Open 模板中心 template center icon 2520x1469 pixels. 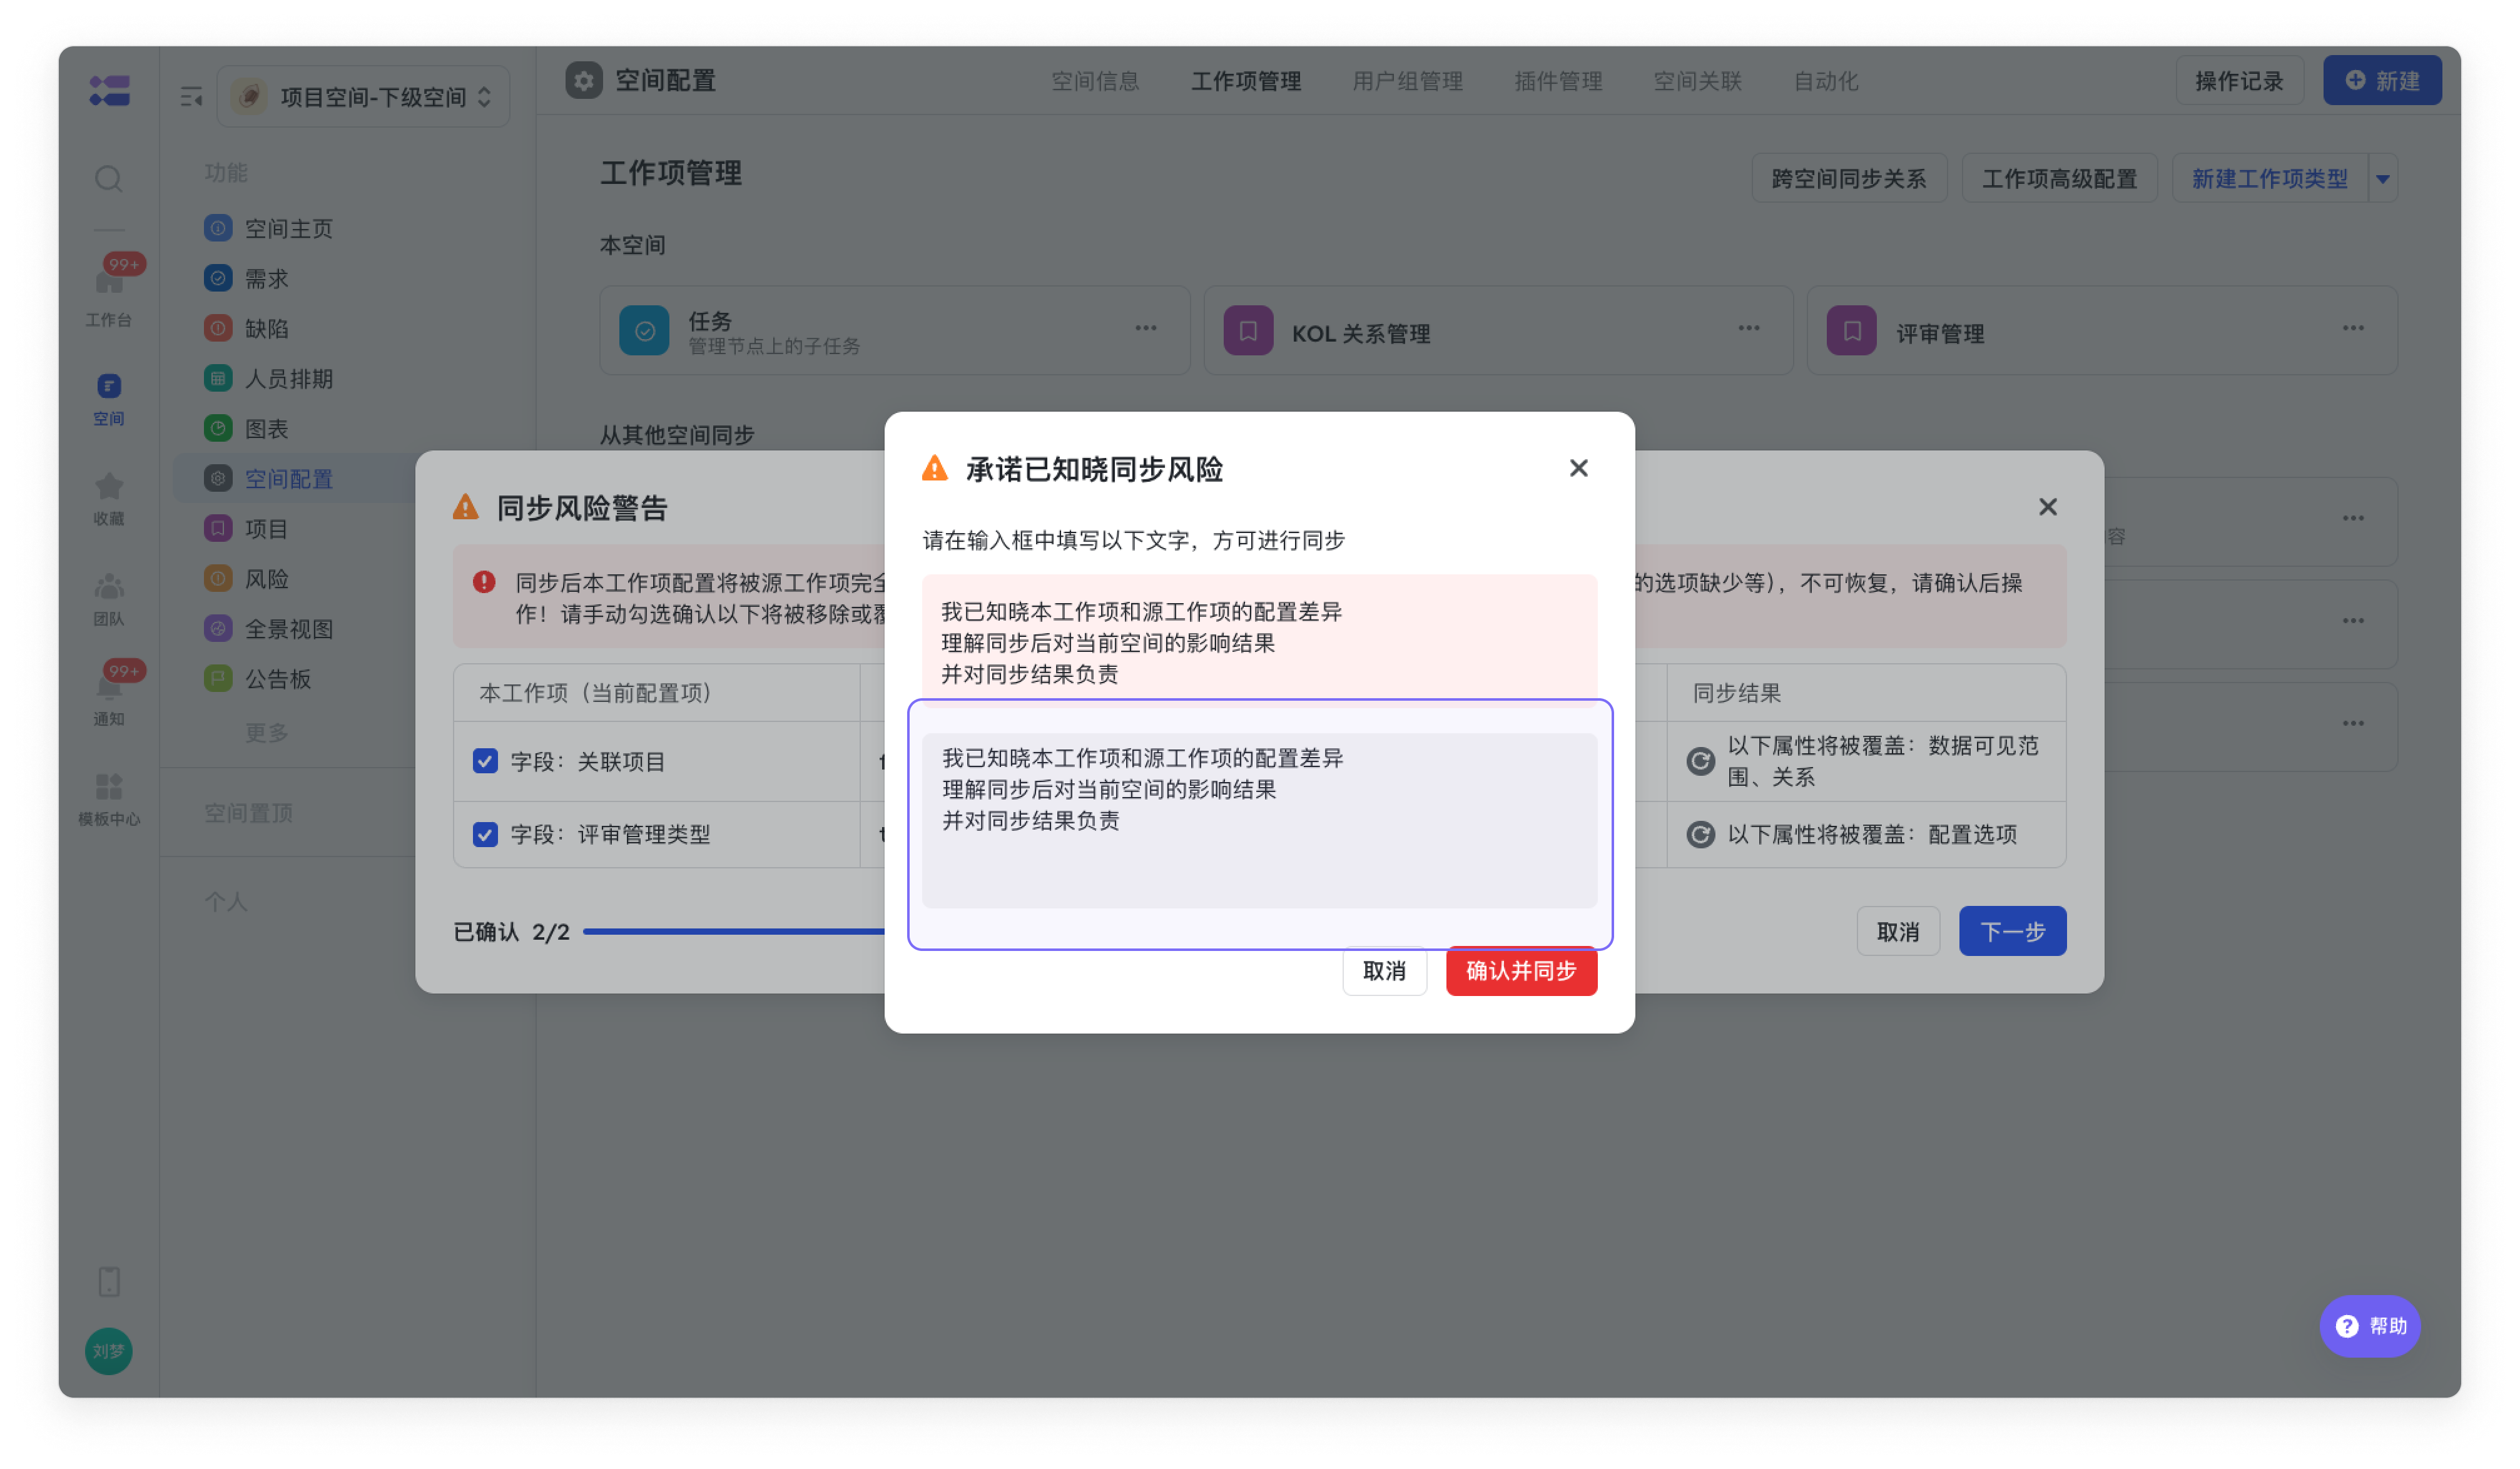(109, 799)
